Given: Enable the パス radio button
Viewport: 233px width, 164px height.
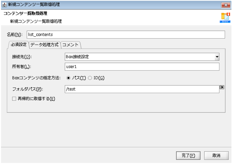Looking at the screenshot, I should click(x=68, y=78).
